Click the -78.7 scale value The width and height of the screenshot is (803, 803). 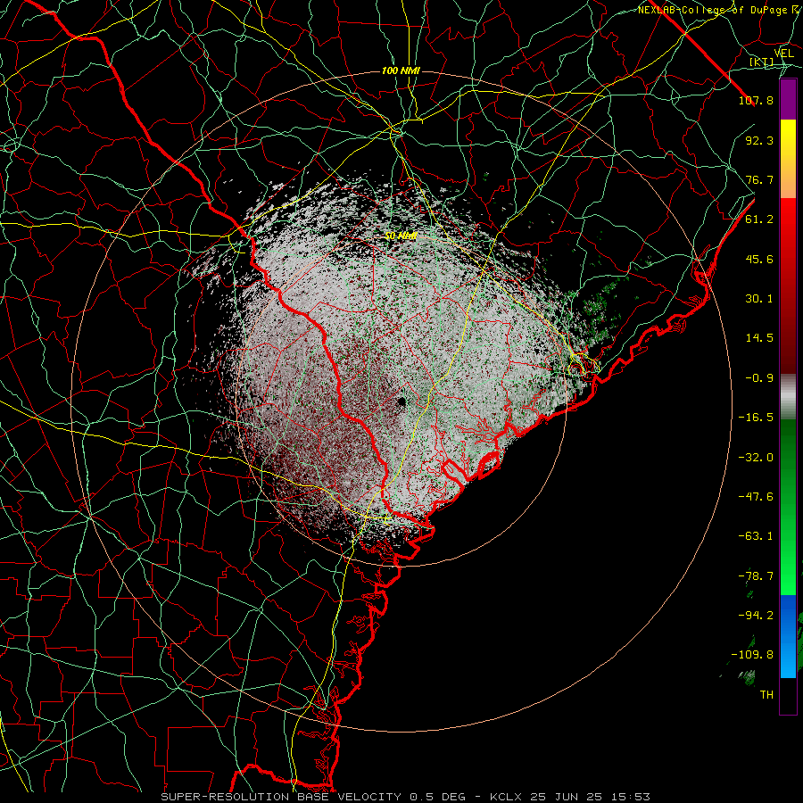click(x=756, y=576)
